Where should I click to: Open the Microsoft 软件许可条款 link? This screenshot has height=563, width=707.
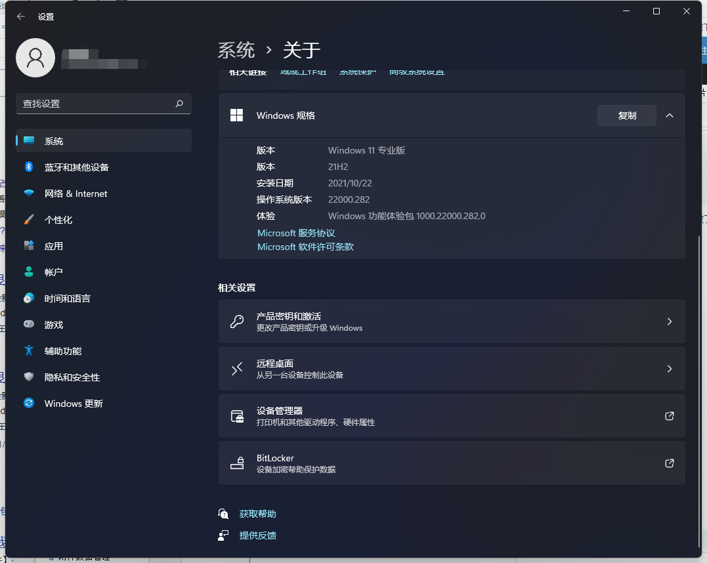[x=305, y=247]
